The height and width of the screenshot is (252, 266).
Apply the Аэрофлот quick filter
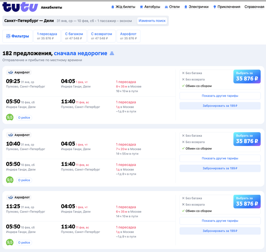128,36
